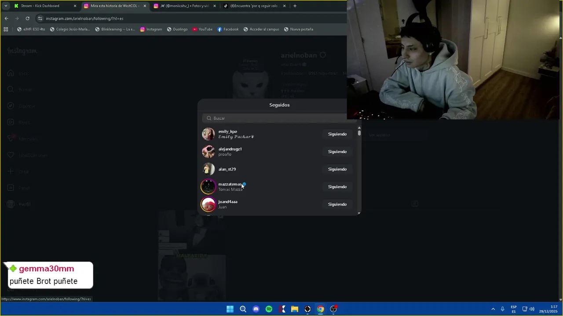The image size is (563, 316).
Task: View site information icon in address bar
Action: pos(40,18)
